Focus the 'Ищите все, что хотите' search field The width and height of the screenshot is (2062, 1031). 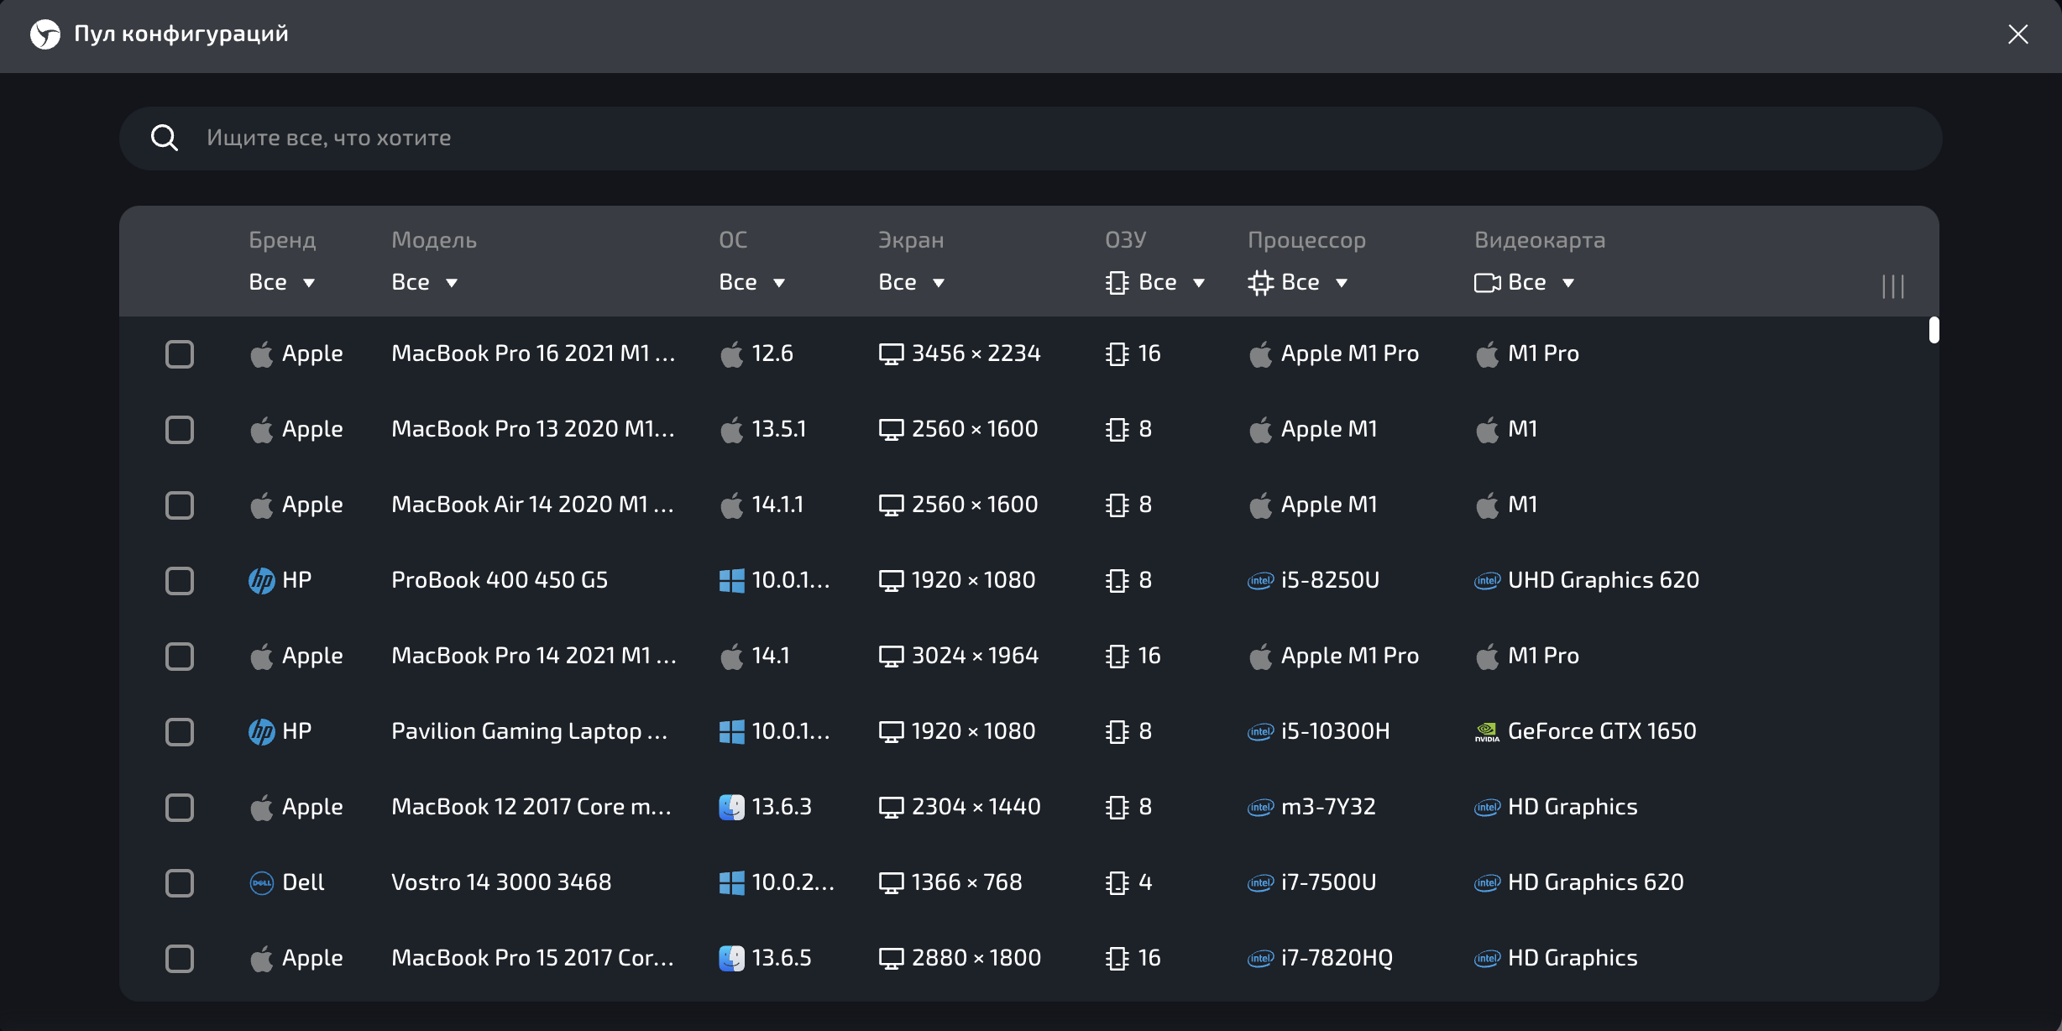click(1031, 138)
